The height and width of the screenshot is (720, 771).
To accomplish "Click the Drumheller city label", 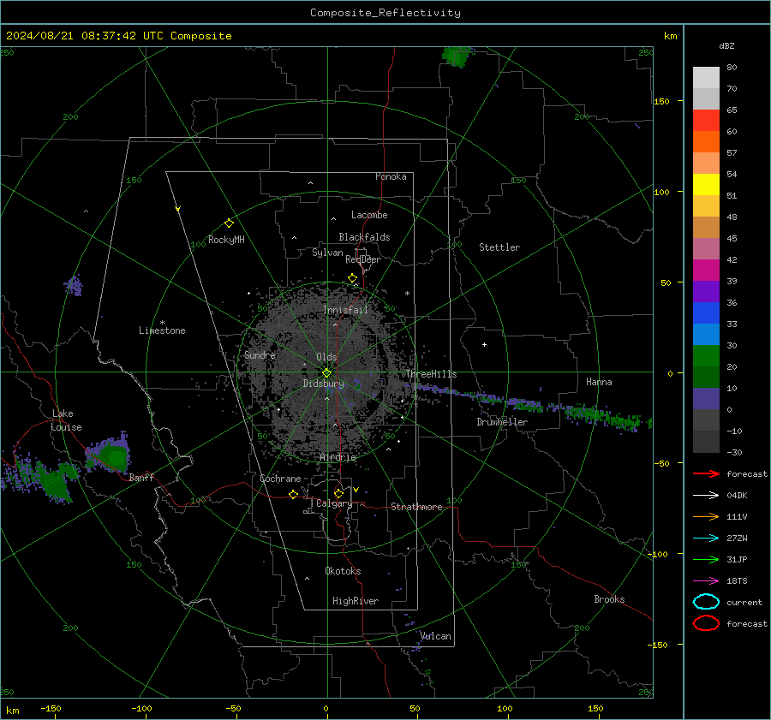I will point(502,422).
